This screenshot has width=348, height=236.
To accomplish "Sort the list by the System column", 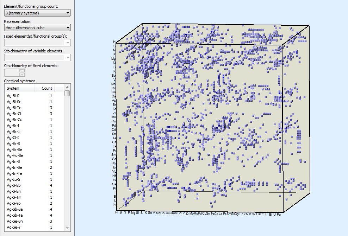I will tap(19, 88).
